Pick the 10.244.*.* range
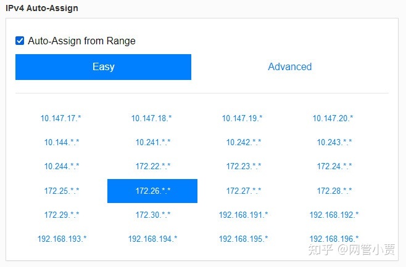 coord(62,166)
